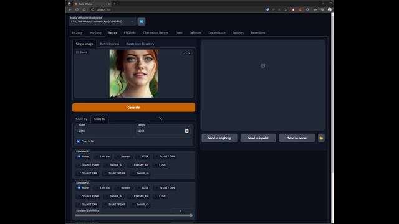Select Nearest for Upscaler 1
Screen dimensions: 399x224
123,156
